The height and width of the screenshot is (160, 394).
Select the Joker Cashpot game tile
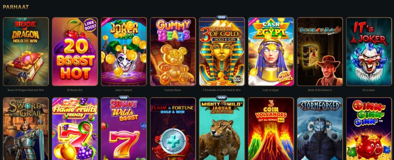tap(124, 51)
